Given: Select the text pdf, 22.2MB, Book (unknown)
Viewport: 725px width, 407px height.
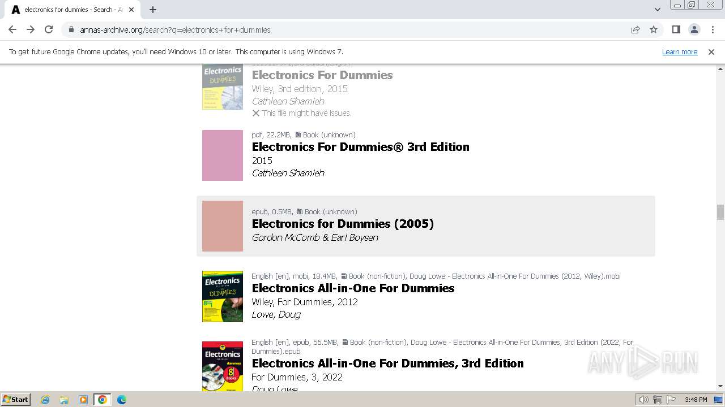Looking at the screenshot, I should click(x=304, y=135).
